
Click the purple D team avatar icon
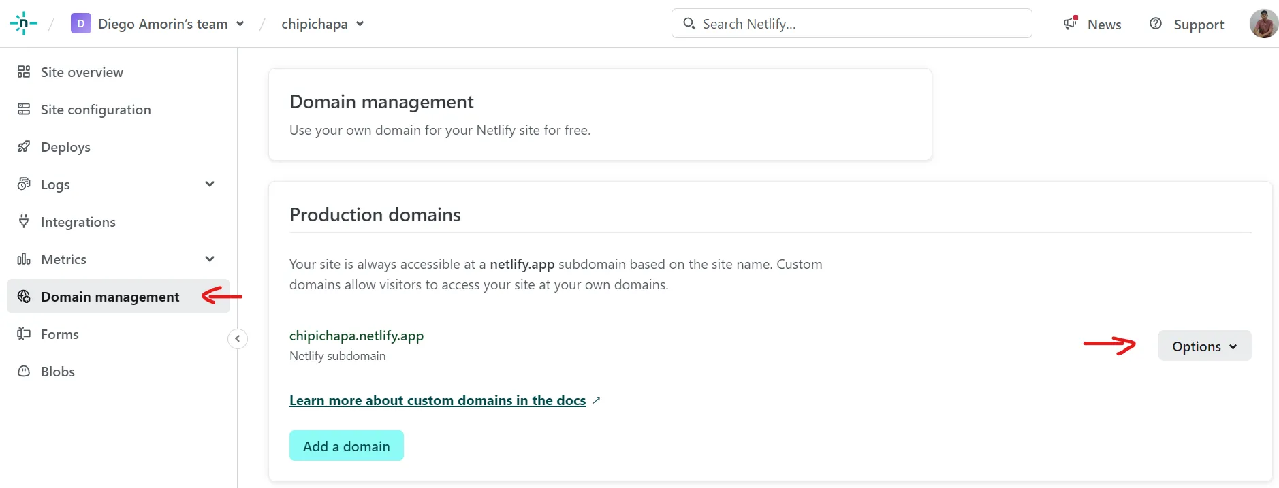coord(80,24)
